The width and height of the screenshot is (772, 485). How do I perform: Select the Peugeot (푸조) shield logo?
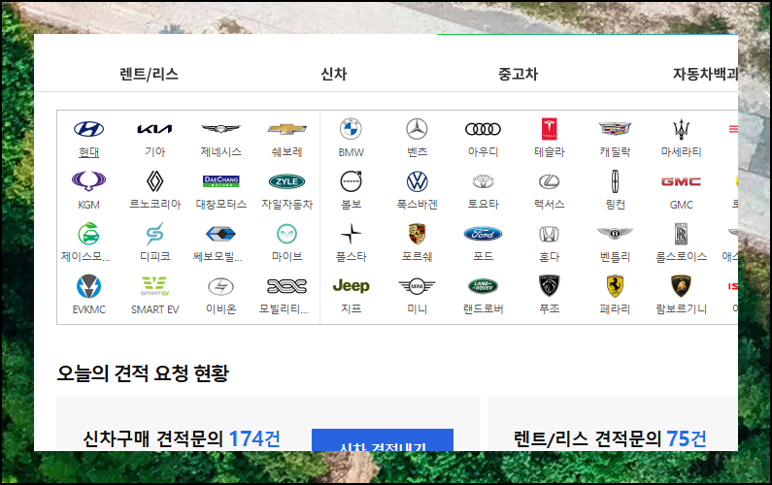tap(549, 286)
